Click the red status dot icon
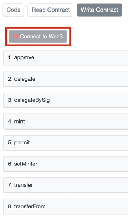Screen dimensions: 128x220 [16, 36]
